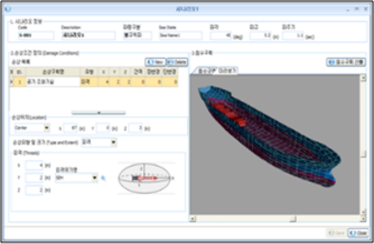Click the application icon in the title bar
The height and width of the screenshot is (244, 374).
[8, 9]
